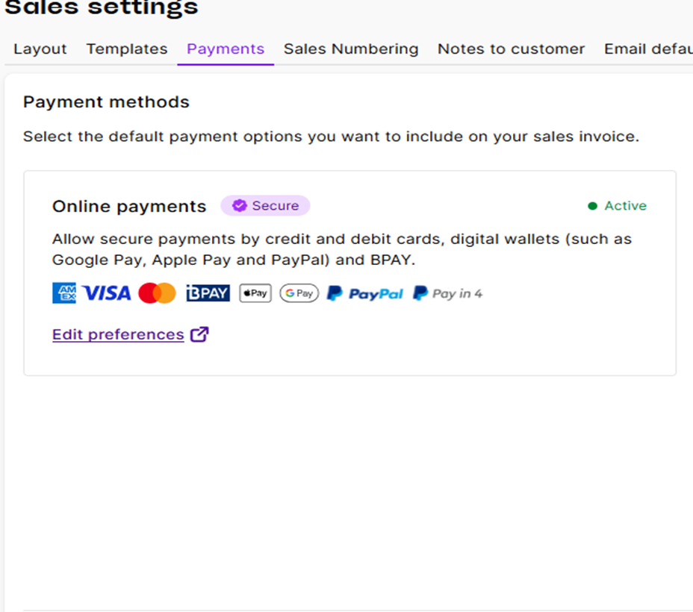Click the purple Secure badge
This screenshot has height=612, width=693.
pos(265,206)
